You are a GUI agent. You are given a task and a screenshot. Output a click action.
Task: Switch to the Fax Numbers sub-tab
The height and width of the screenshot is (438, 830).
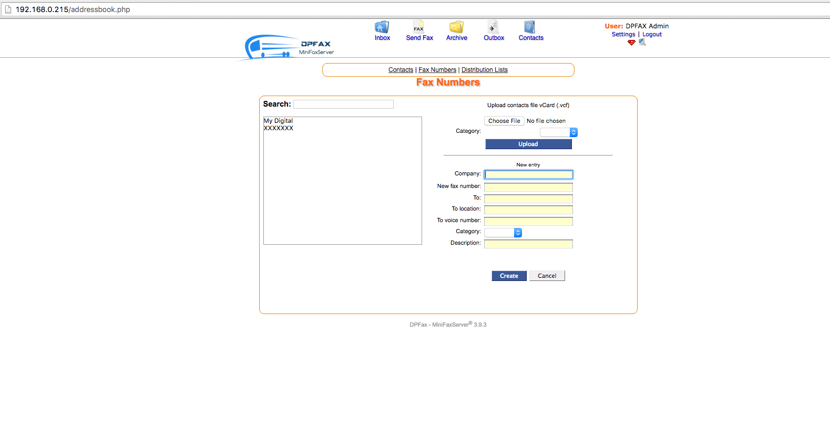(437, 70)
